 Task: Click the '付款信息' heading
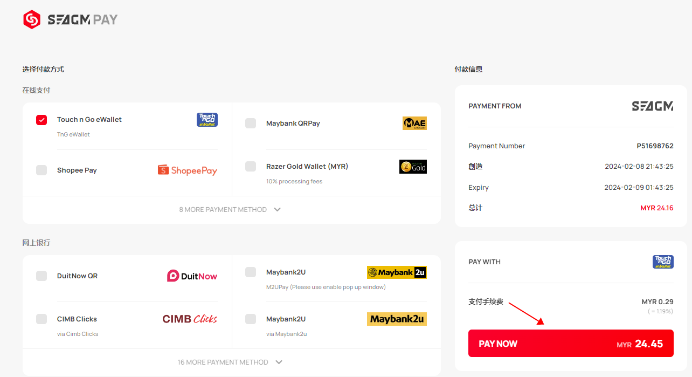click(x=468, y=70)
